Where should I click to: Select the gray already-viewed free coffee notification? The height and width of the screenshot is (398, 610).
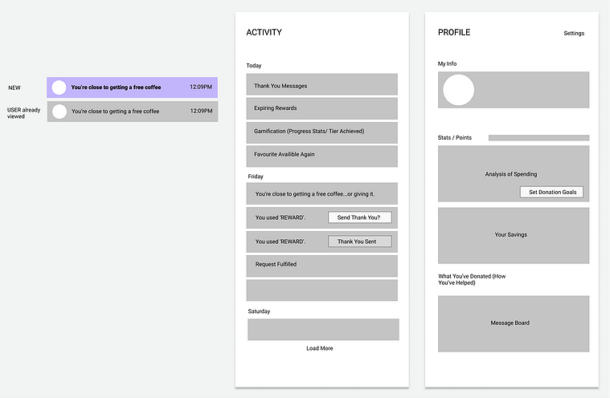point(133,112)
